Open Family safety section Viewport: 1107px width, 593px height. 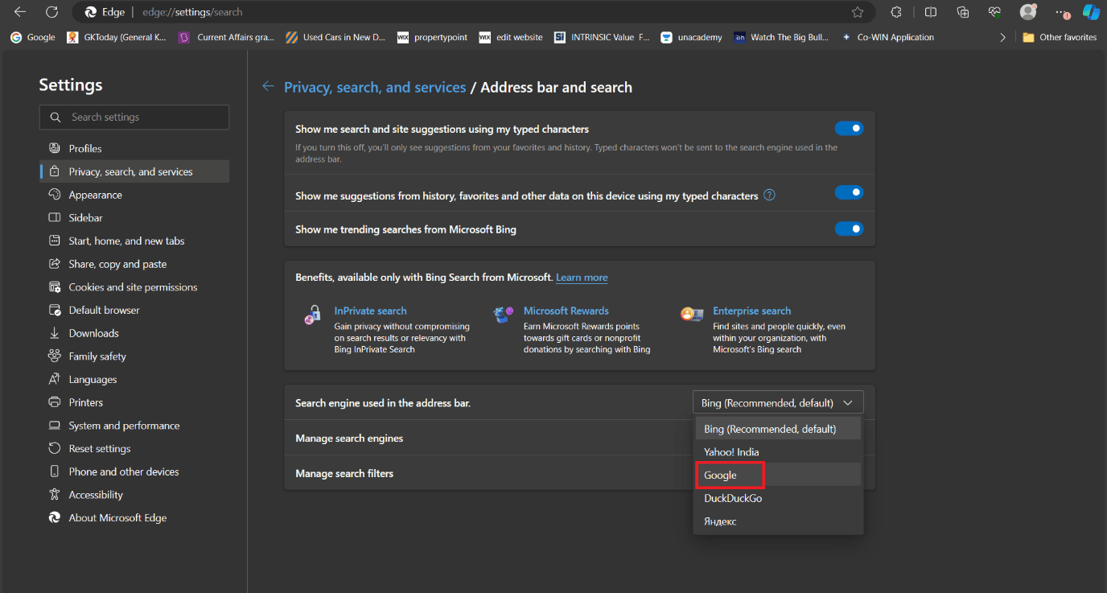(134, 356)
